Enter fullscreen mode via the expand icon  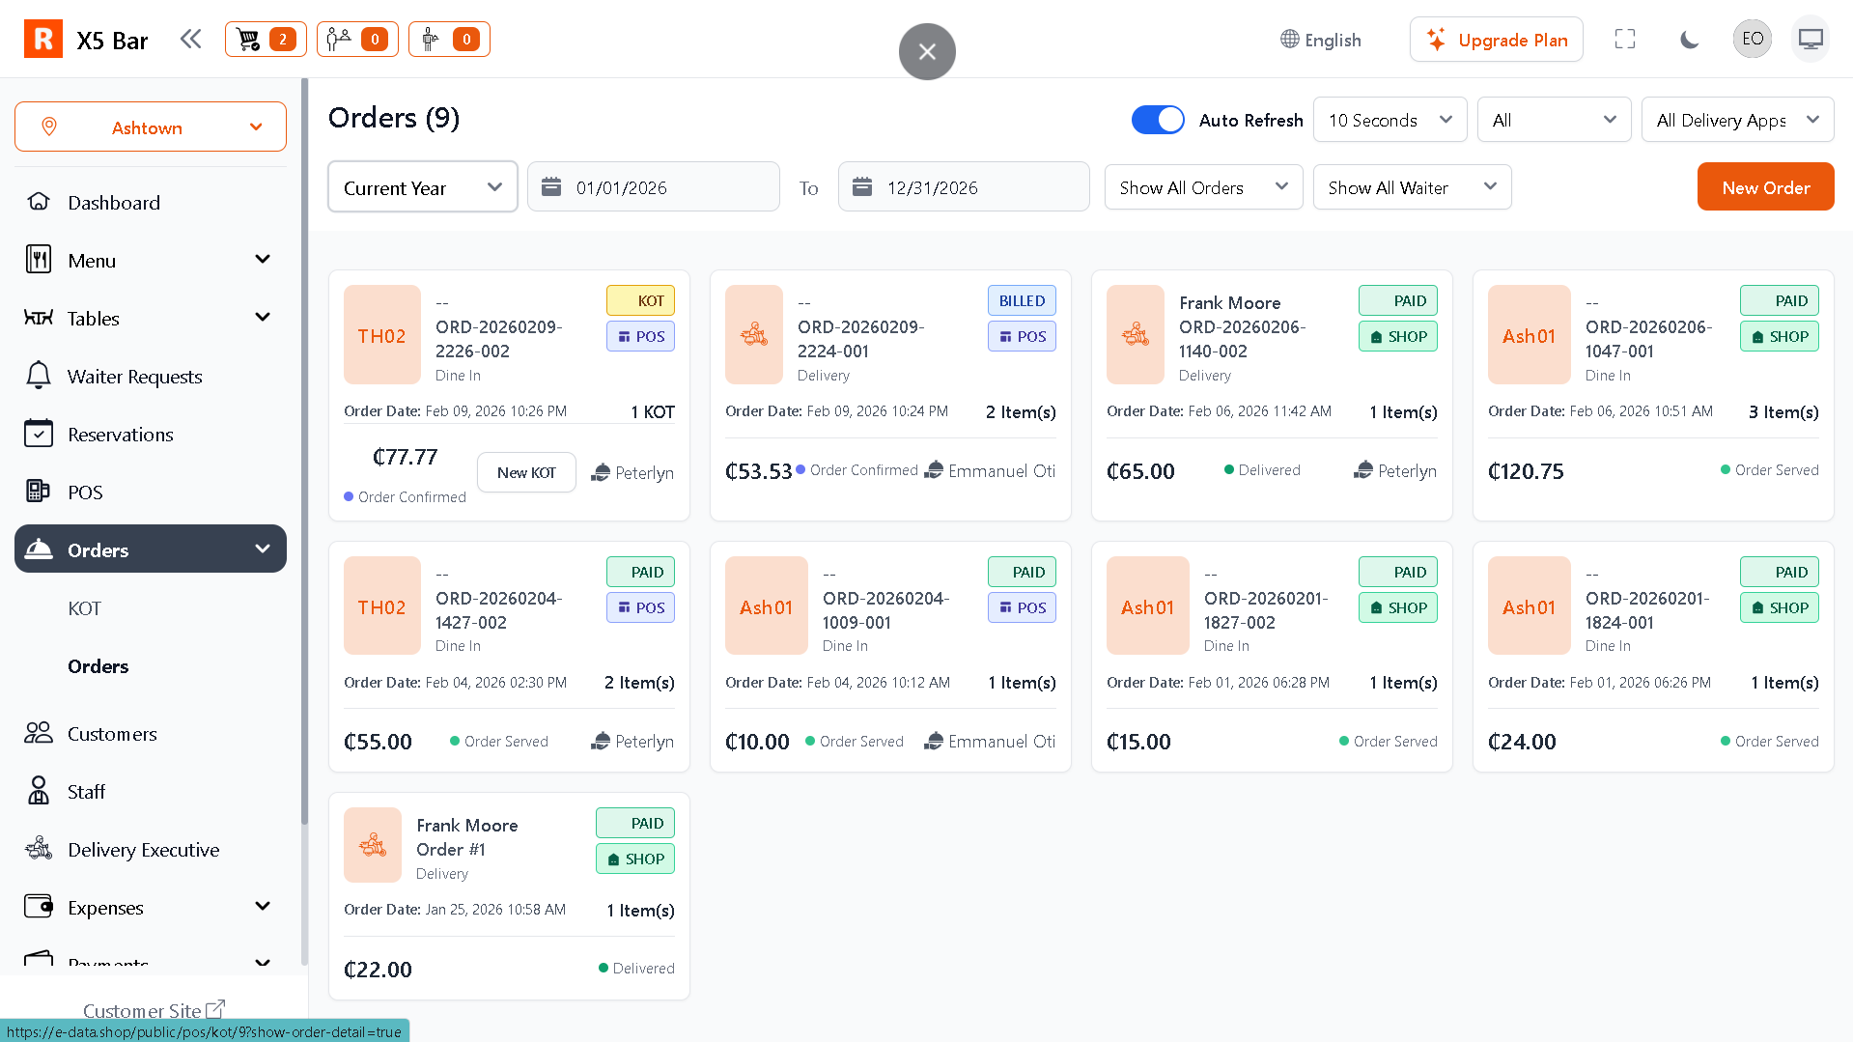pos(1625,40)
